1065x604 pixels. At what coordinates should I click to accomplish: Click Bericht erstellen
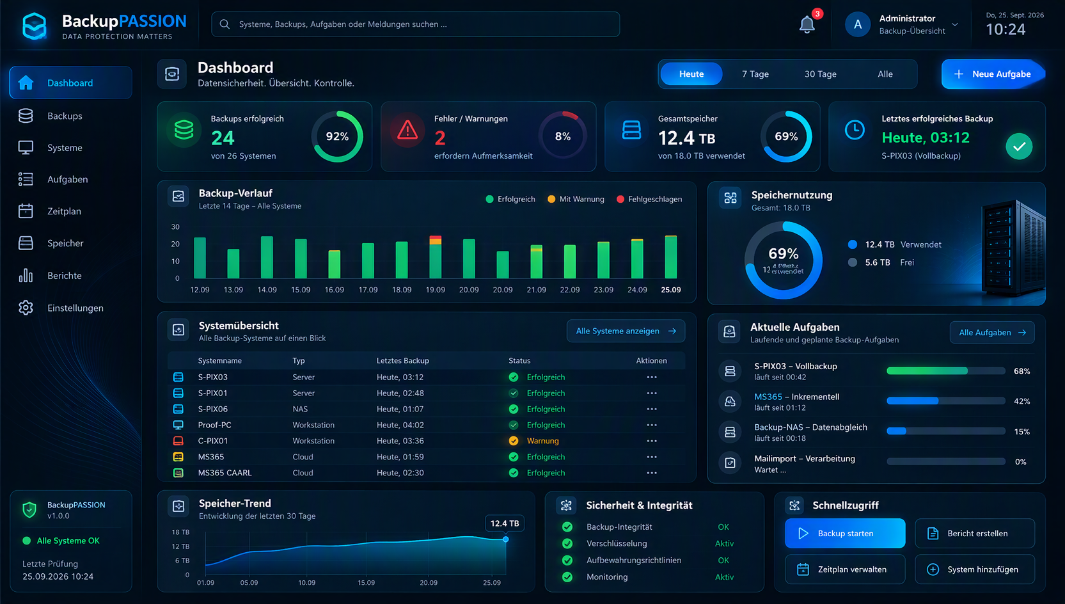point(975,534)
